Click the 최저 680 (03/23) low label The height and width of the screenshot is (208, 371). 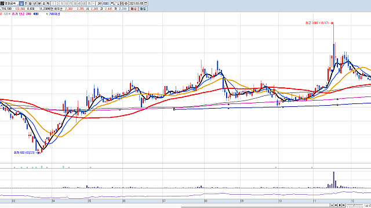pos(24,153)
